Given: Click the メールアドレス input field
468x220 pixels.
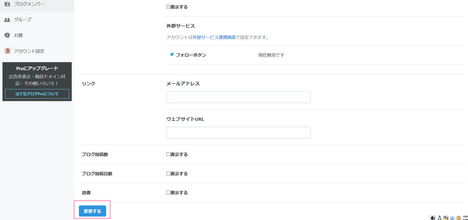Looking at the screenshot, I should (238, 97).
